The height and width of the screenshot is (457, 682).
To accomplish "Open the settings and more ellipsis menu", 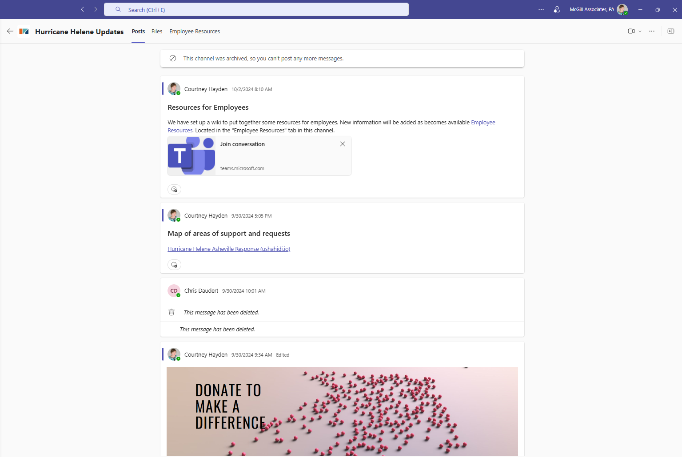I will [x=541, y=9].
